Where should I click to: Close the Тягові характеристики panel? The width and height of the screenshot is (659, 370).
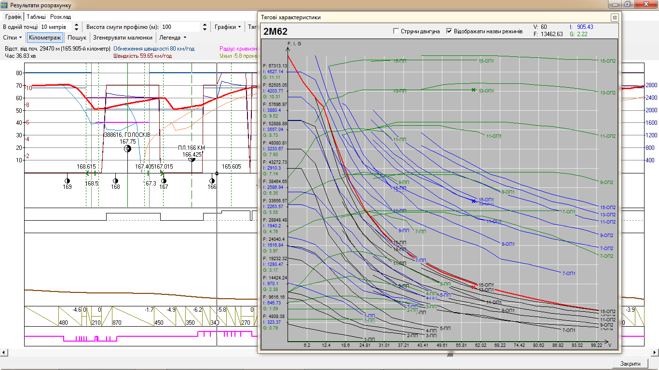[x=614, y=17]
